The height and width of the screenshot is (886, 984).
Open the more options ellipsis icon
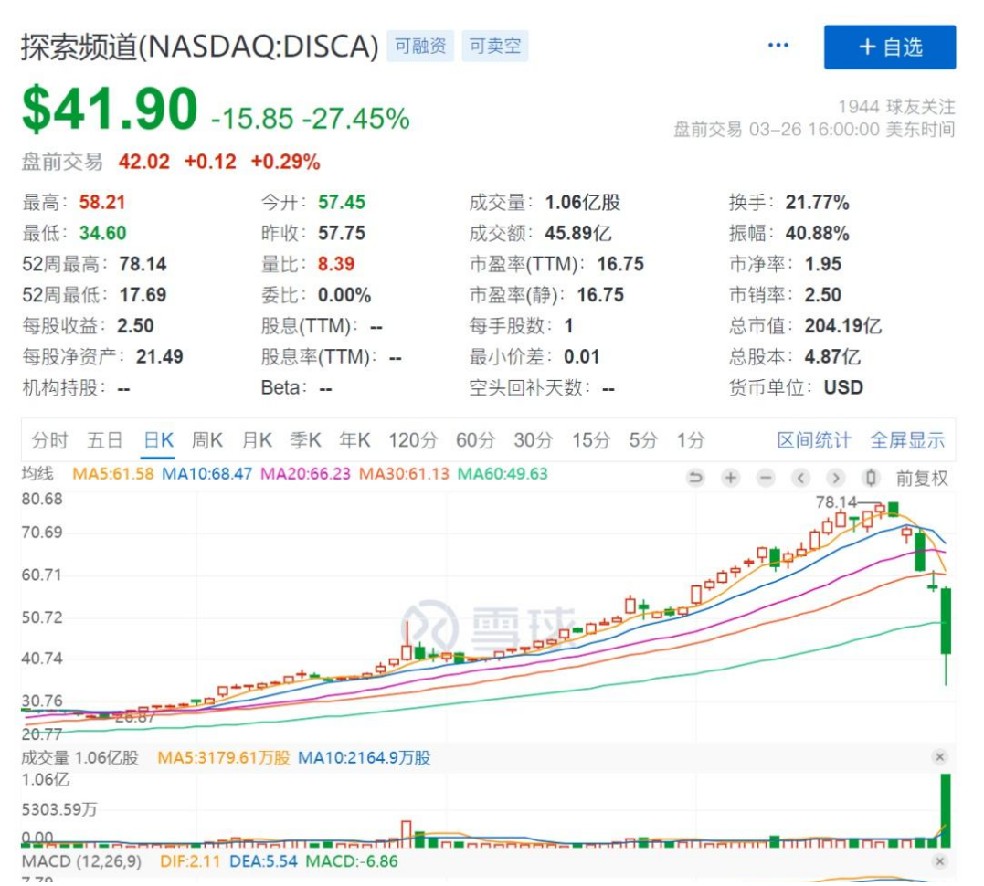coord(778,43)
